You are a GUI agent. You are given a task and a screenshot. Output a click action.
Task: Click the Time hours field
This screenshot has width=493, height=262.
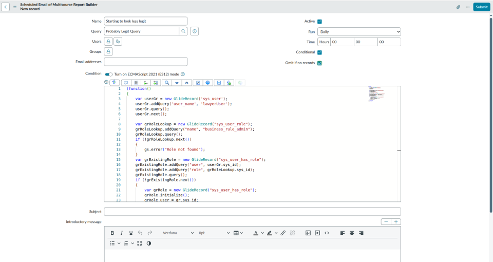point(342,42)
